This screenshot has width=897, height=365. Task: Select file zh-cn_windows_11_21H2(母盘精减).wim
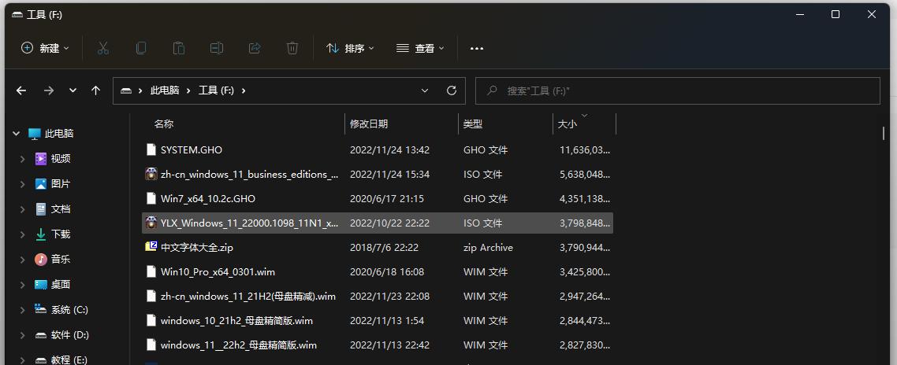coord(248,296)
